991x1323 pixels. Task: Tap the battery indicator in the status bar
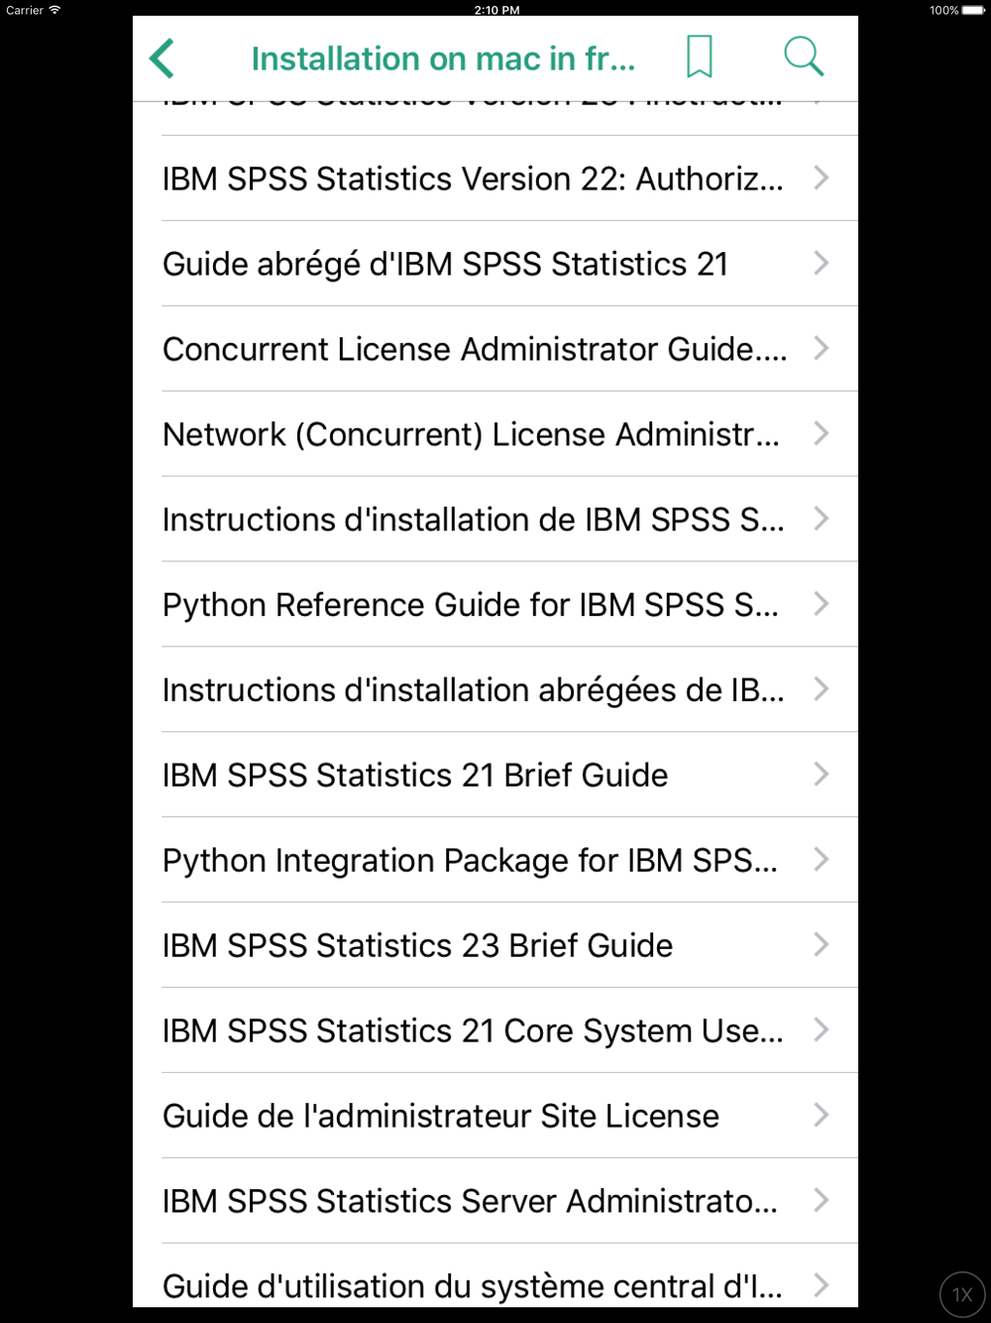[973, 10]
